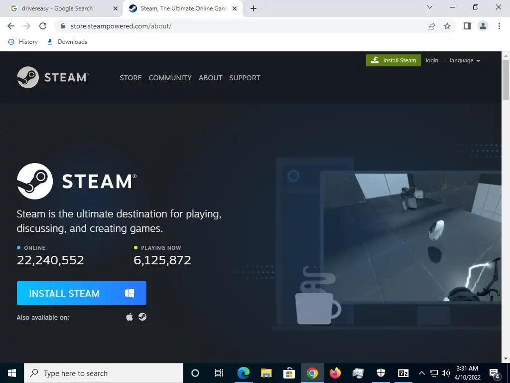View site information lock icon
Screen dimensions: 510x383
(63, 26)
